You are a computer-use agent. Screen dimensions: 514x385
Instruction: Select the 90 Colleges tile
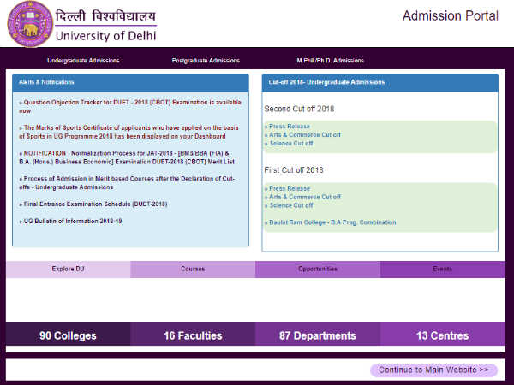coord(69,335)
